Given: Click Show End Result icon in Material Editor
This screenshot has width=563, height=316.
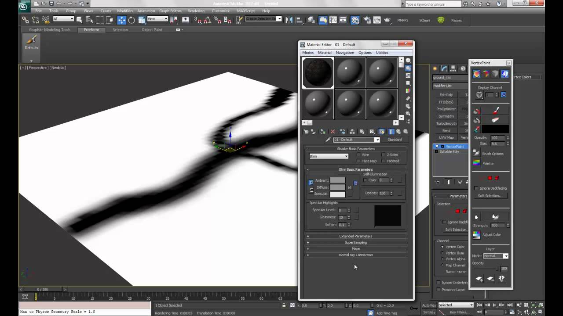Looking at the screenshot, I should click(391, 131).
